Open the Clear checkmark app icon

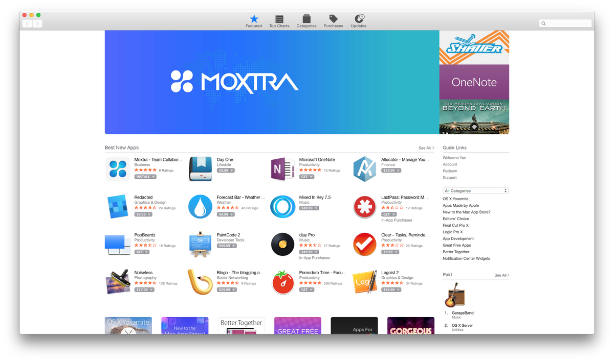(364, 244)
